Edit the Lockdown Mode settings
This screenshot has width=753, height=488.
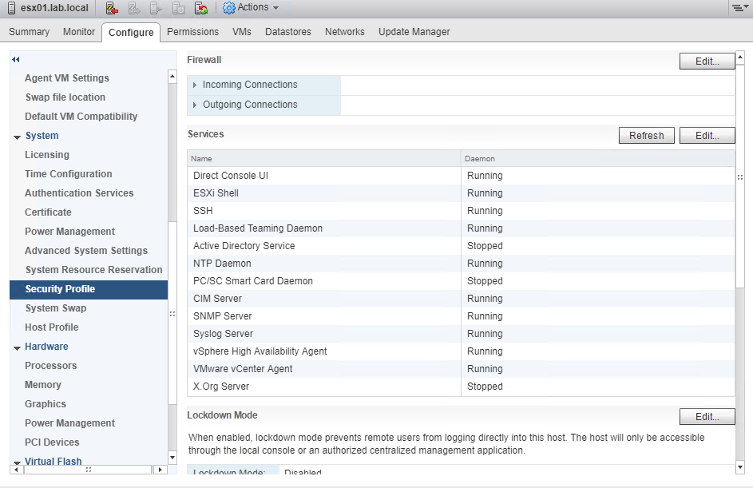point(707,417)
